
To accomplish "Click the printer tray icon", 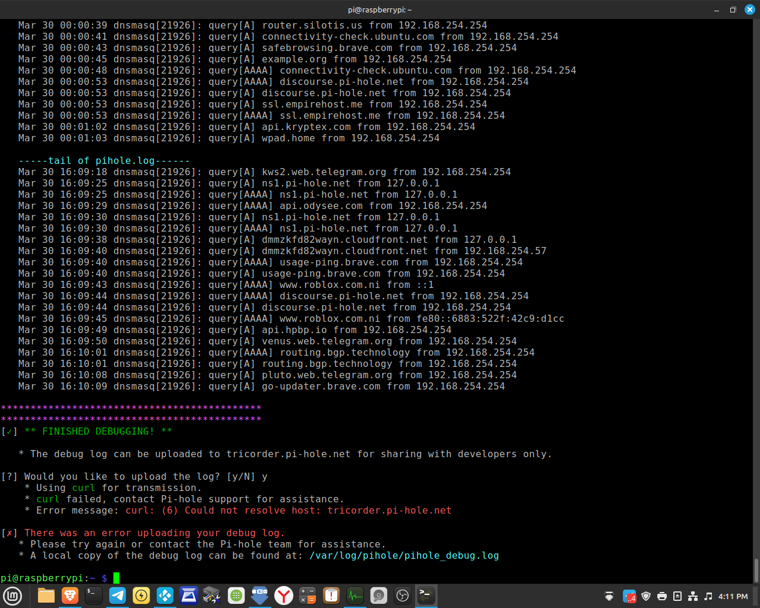I will click(x=662, y=596).
